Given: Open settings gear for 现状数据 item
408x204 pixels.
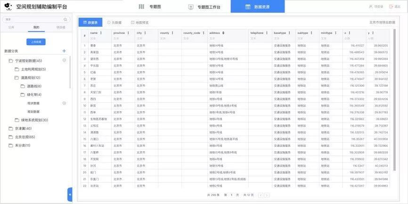Looking at the screenshot, I should coord(64,103).
